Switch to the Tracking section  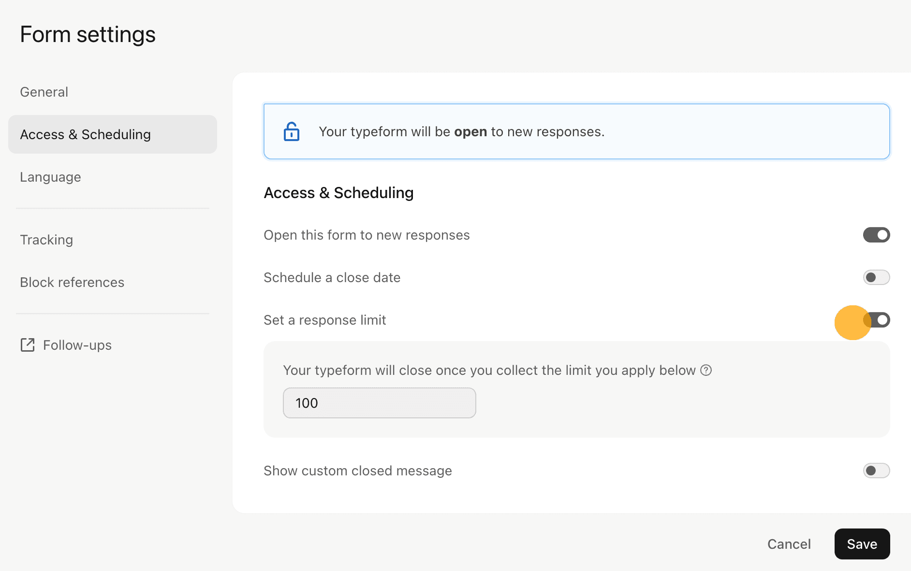point(46,239)
